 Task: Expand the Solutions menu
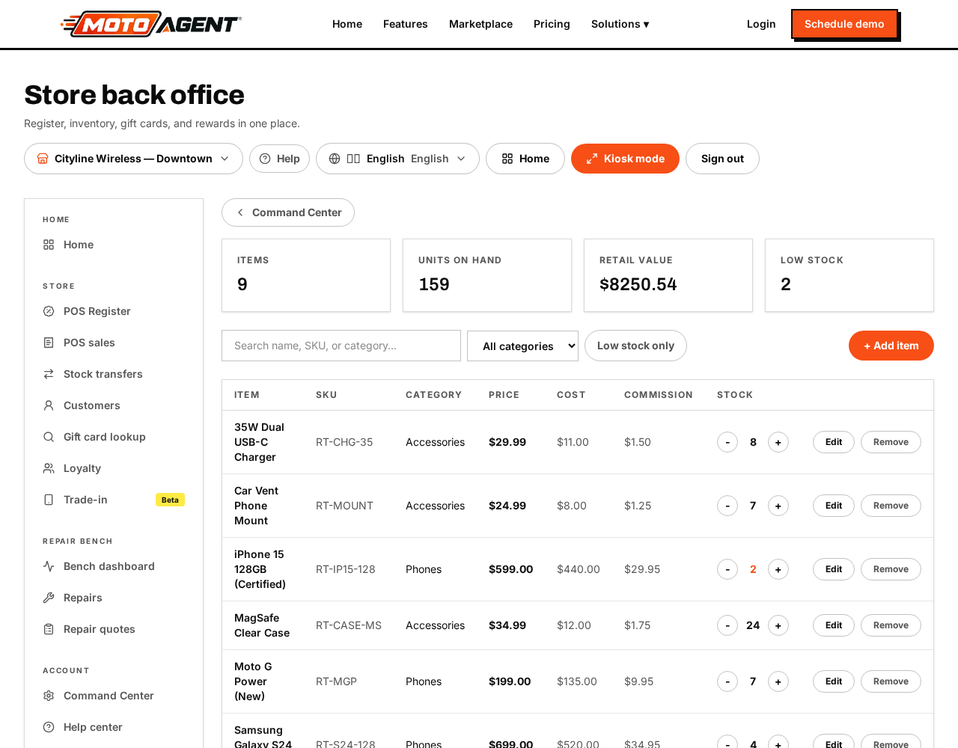[620, 24]
